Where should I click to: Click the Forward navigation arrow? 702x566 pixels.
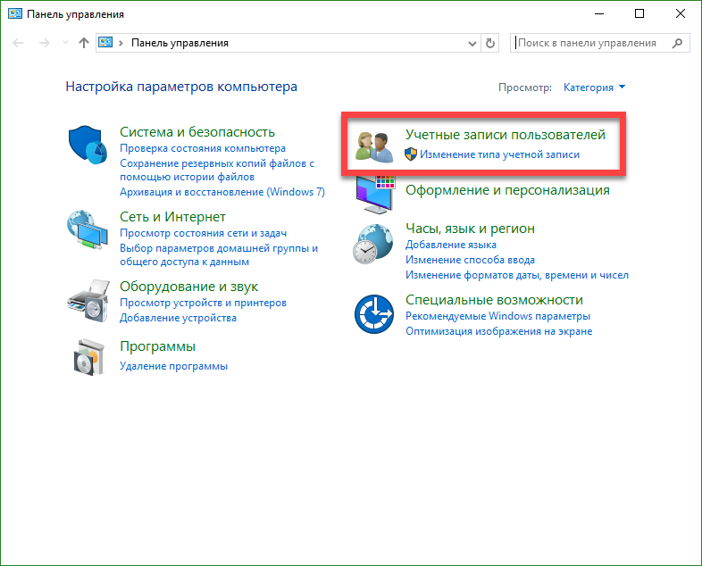click(x=44, y=43)
